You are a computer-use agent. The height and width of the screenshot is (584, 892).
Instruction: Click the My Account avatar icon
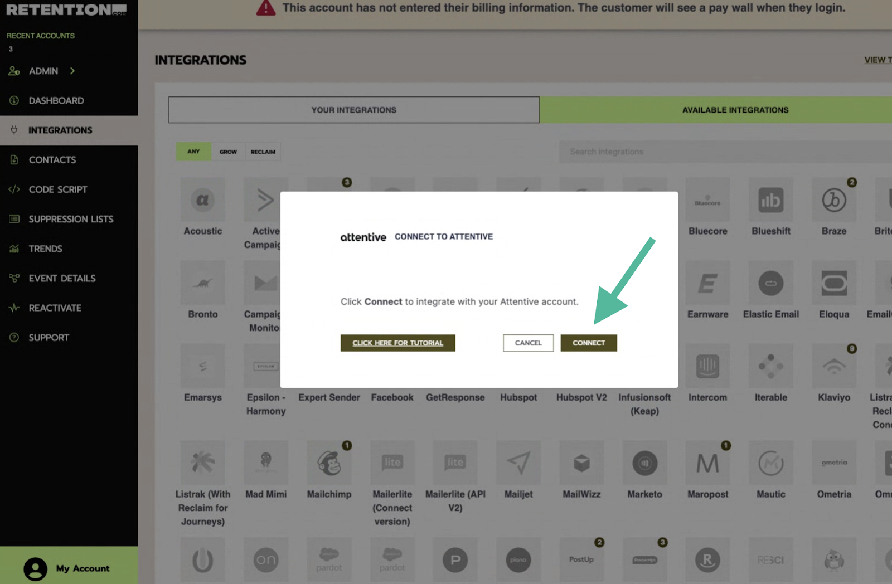(x=35, y=569)
